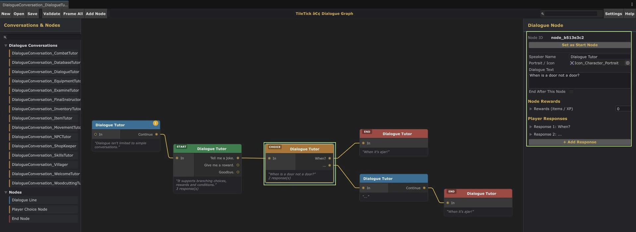Click into the Dialogue Text box
This screenshot has height=232, width=636.
(579, 81)
